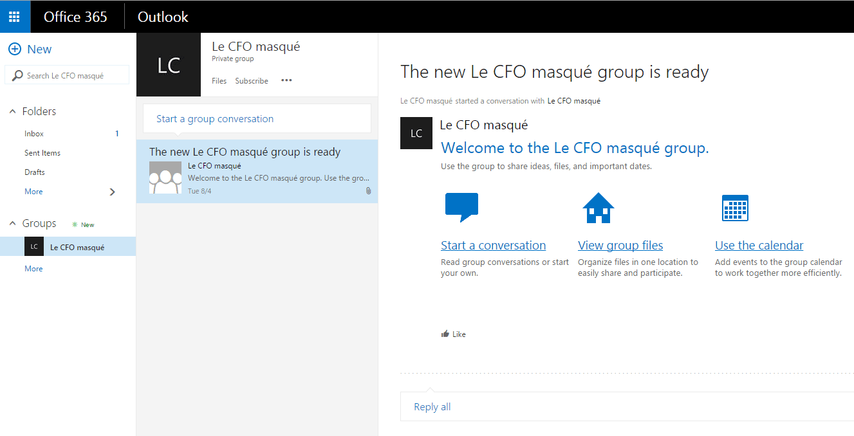The width and height of the screenshot is (854, 436).
Task: Click the large LC group avatar
Action: point(169,65)
